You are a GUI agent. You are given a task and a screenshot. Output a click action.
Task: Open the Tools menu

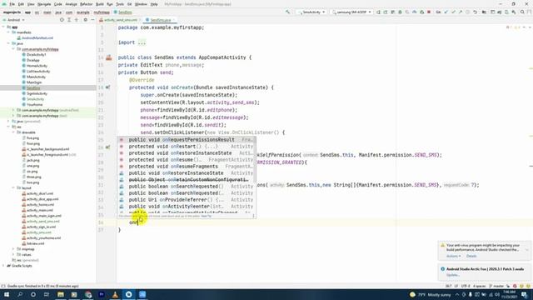120,4
